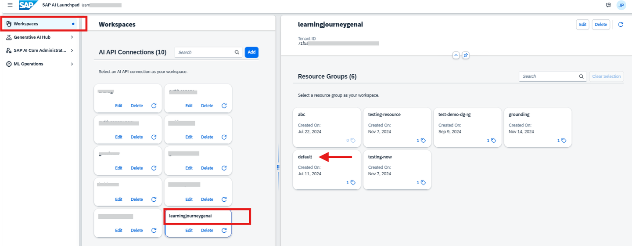Click the tag icon on testing-resource card
Viewport: 632px width, 246px height.
click(423, 141)
